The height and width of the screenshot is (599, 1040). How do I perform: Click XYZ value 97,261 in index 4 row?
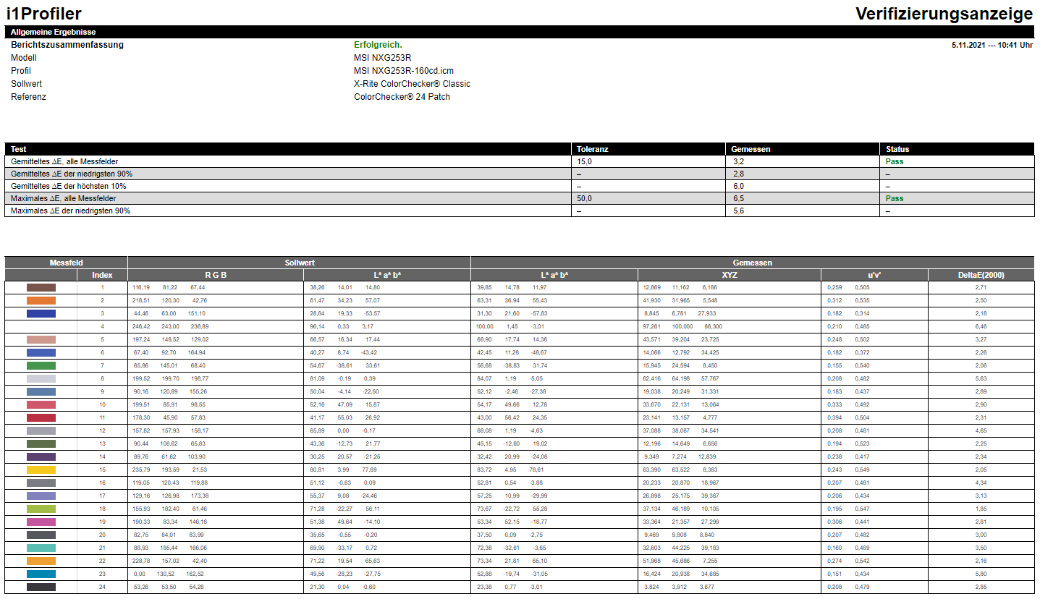pyautogui.click(x=652, y=326)
